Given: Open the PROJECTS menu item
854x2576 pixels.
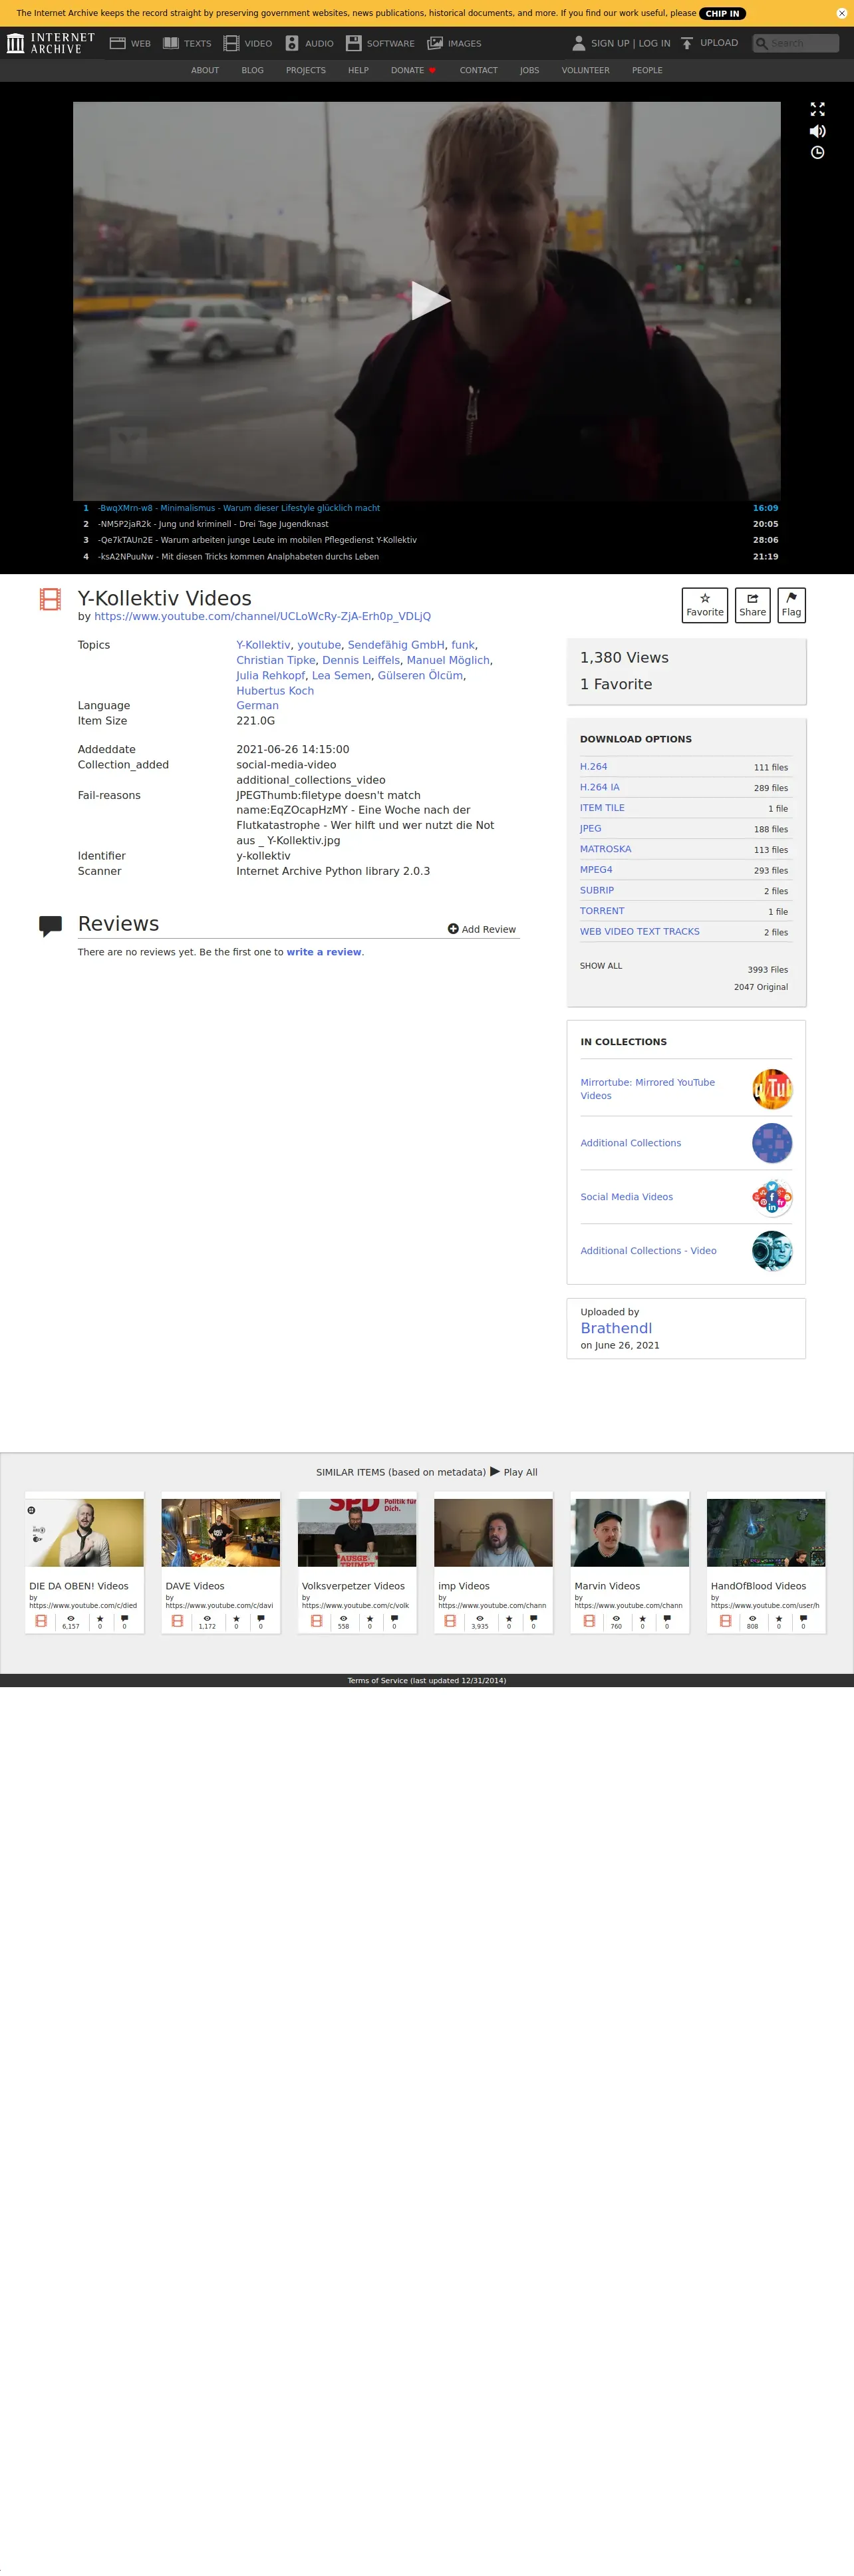Looking at the screenshot, I should [x=306, y=70].
